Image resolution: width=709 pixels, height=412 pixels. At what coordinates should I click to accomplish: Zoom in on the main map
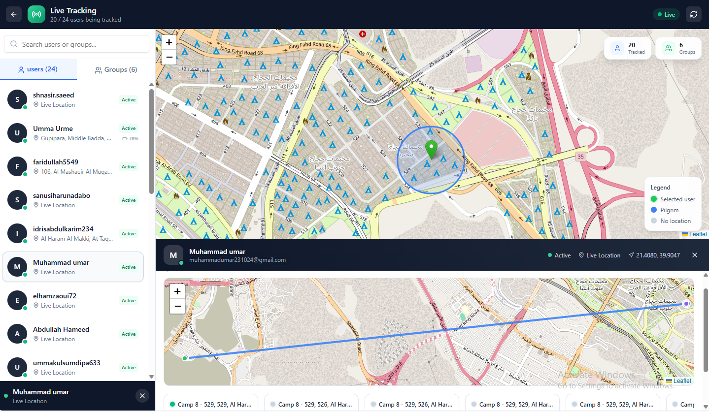[x=169, y=42]
